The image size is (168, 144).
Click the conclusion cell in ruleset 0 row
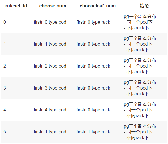click(144, 22)
